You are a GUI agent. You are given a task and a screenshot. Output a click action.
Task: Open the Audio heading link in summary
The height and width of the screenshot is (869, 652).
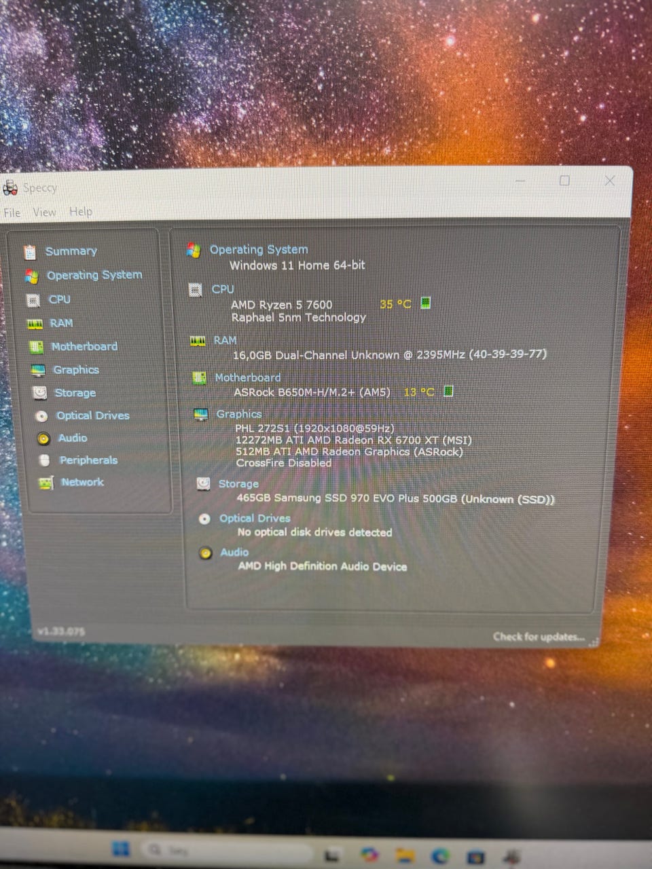[234, 553]
